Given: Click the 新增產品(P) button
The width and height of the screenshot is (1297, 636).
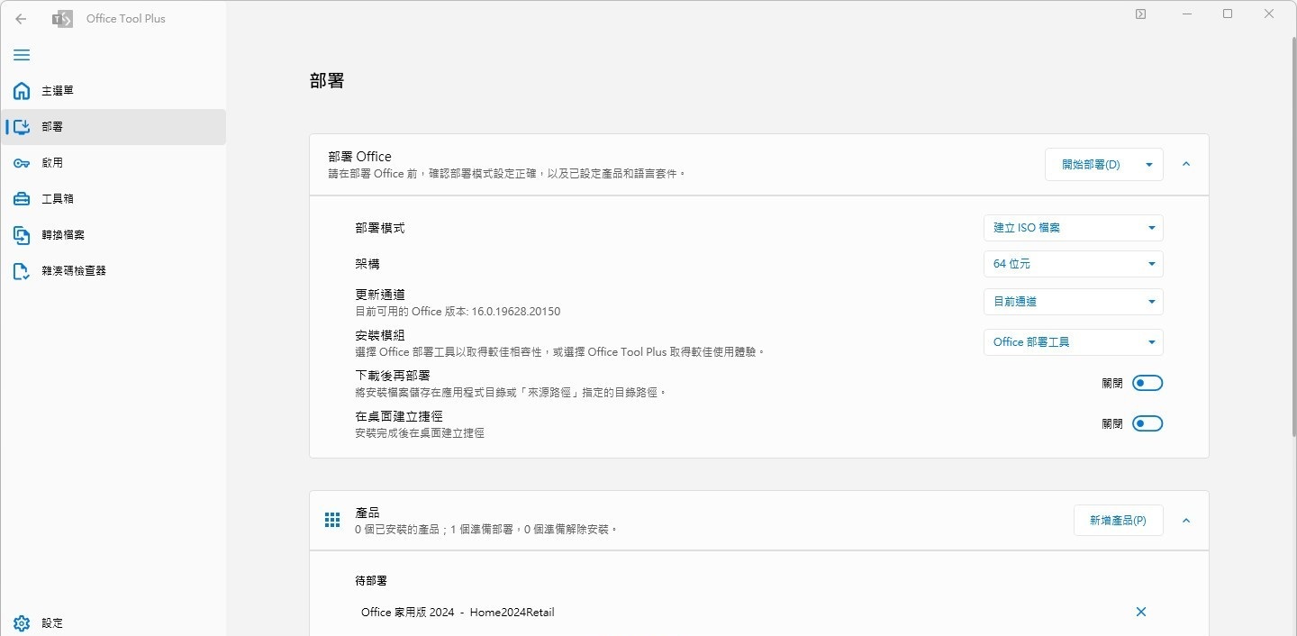Looking at the screenshot, I should 1118,520.
